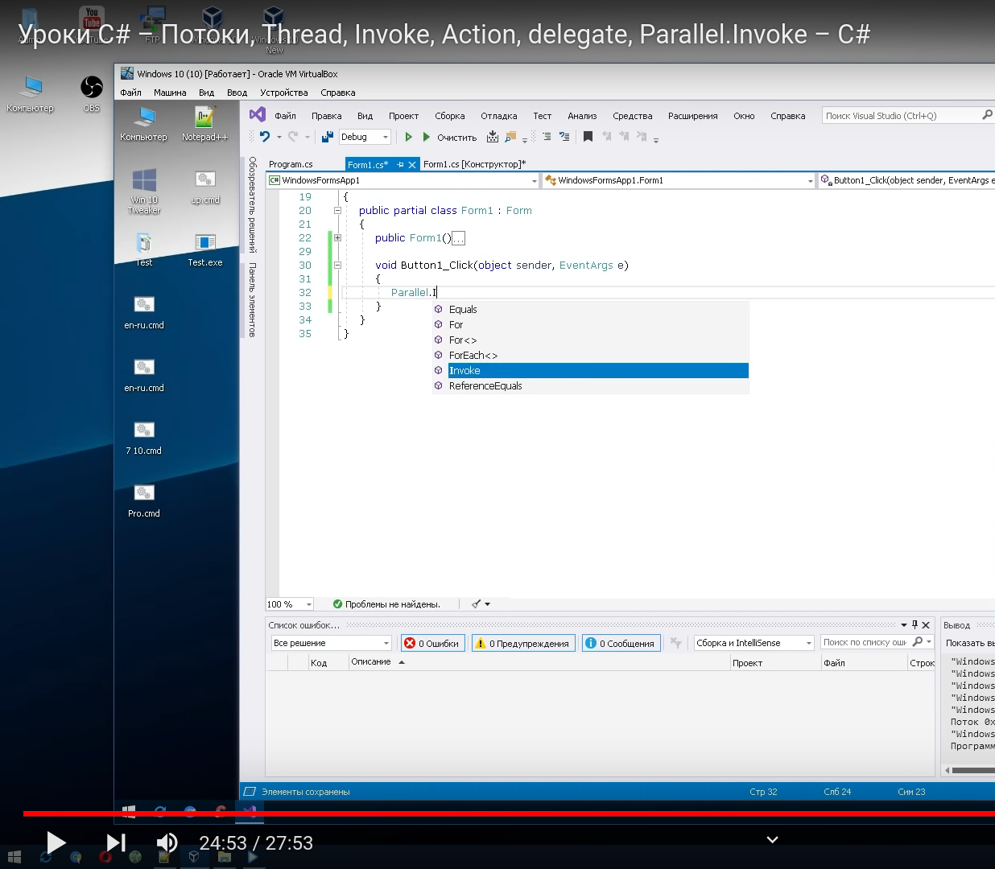Open the Панель элементов side tab
Screen dimensions: 995x869
pyautogui.click(x=252, y=299)
